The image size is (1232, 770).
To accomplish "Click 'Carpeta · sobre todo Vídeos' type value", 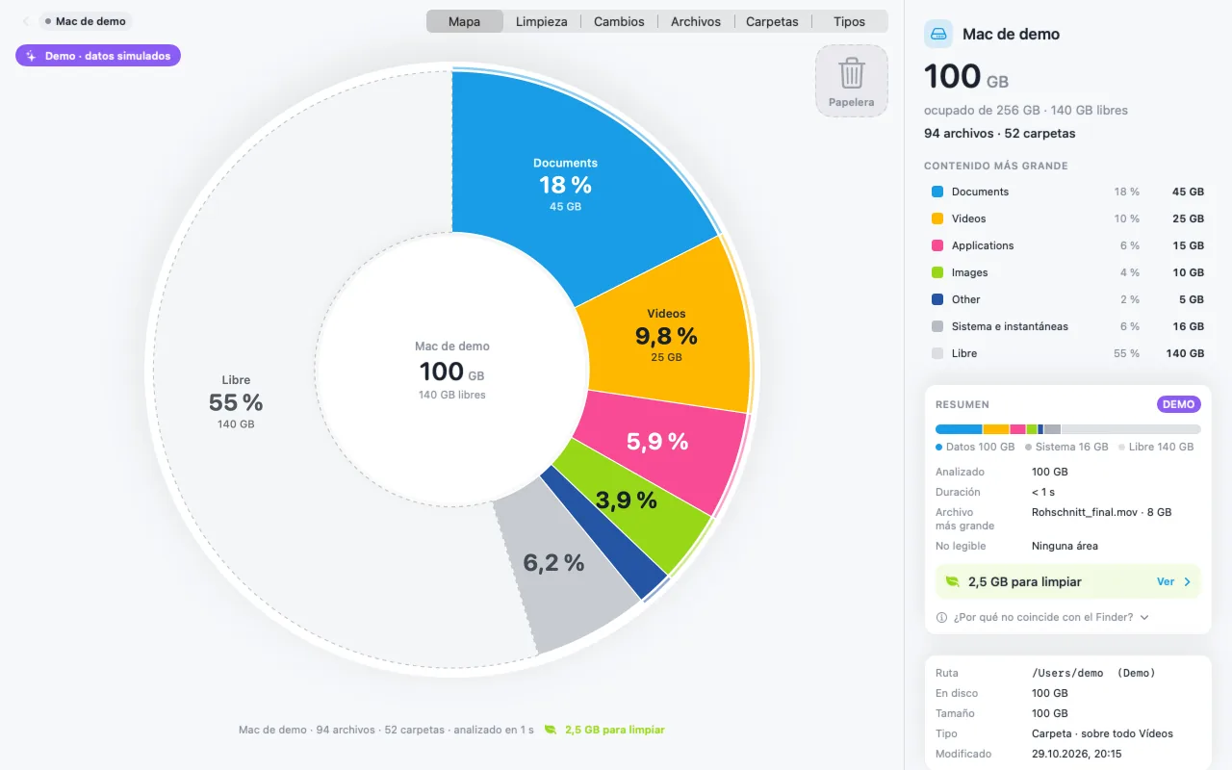I will coord(1102,733).
